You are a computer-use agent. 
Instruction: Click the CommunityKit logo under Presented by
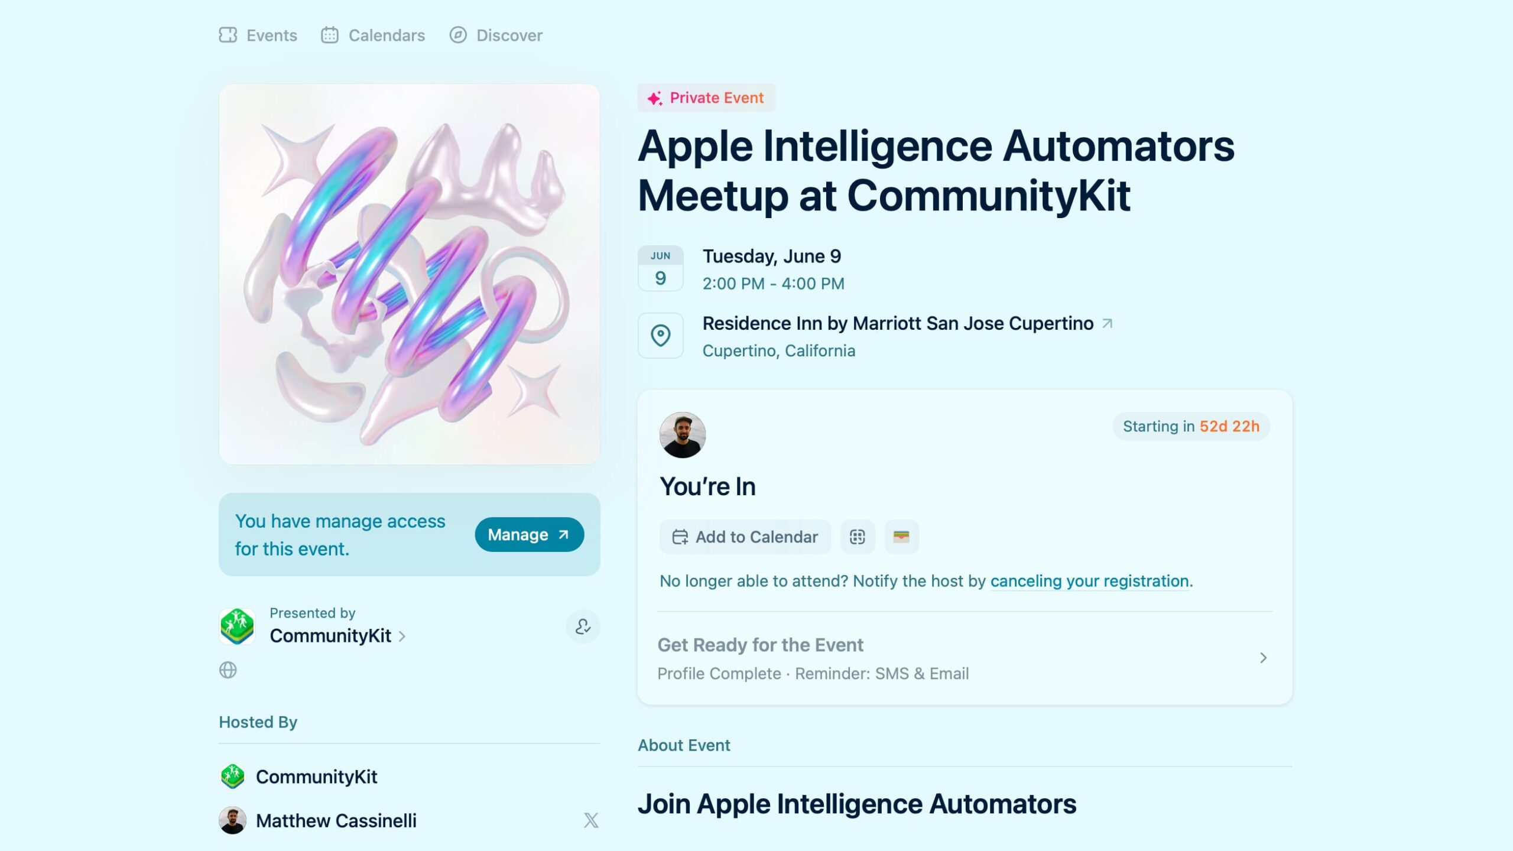point(237,626)
